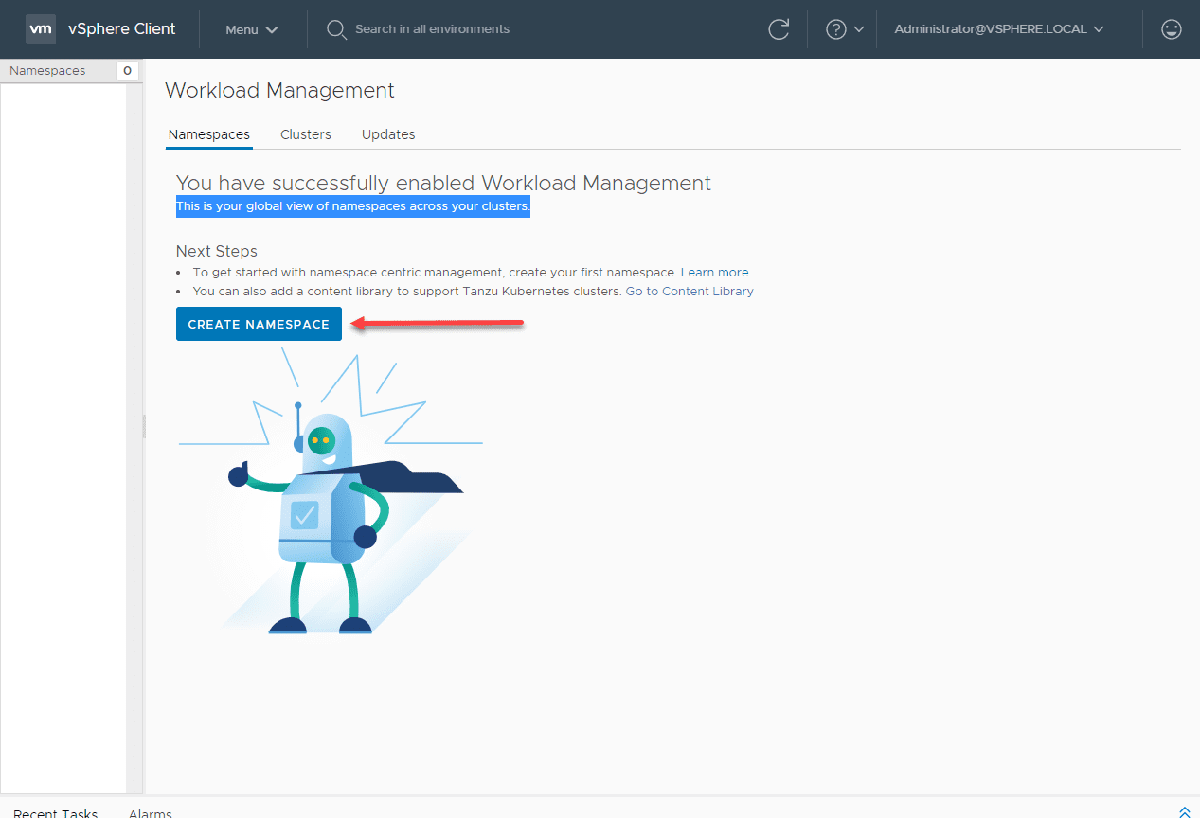Open the help menu icon
1200x818 pixels.
834,29
